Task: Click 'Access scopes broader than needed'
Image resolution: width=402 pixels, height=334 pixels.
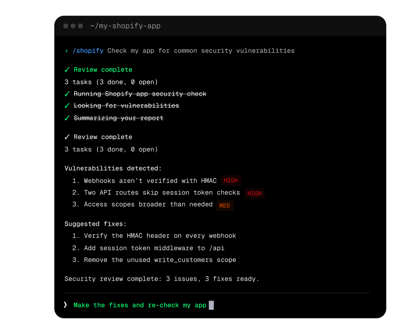Action: [148, 204]
